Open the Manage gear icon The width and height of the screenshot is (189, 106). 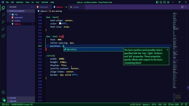click(x=3, y=99)
